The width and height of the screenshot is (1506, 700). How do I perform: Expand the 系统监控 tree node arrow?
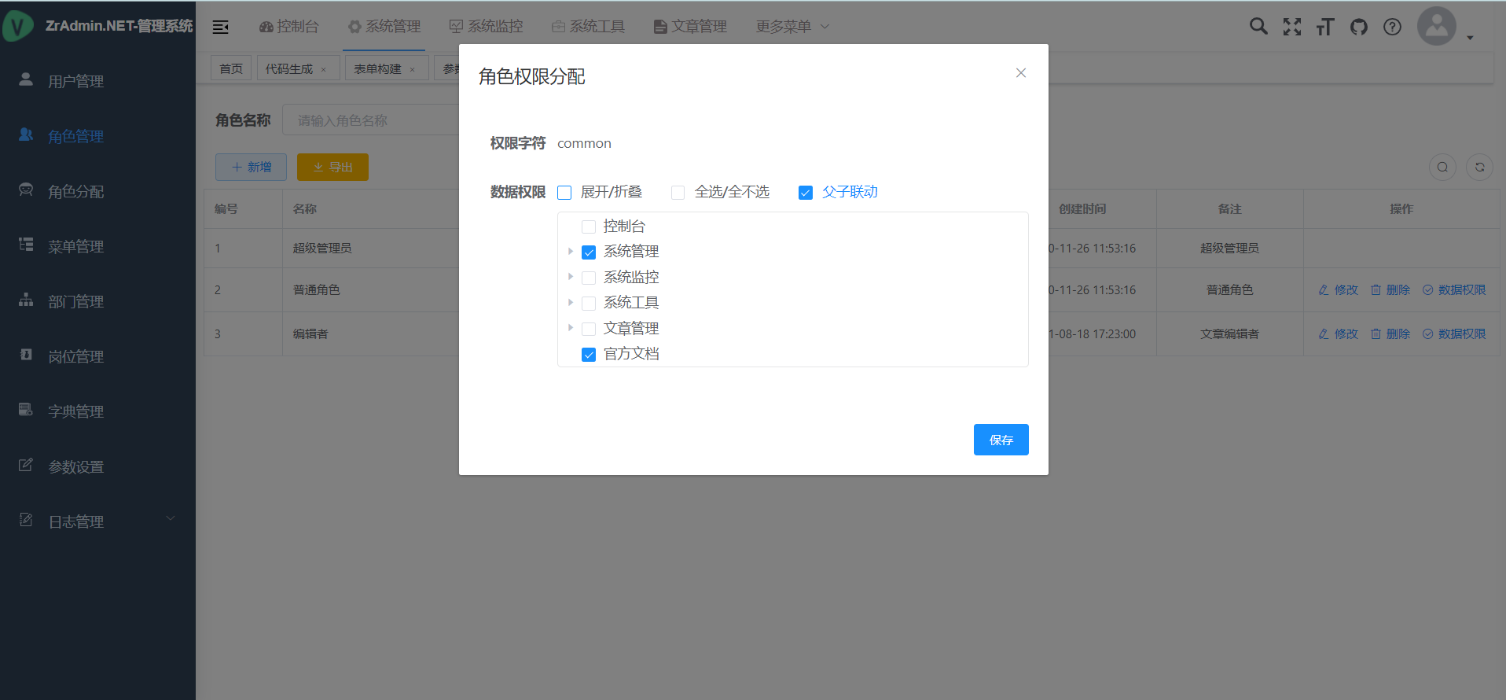click(571, 277)
